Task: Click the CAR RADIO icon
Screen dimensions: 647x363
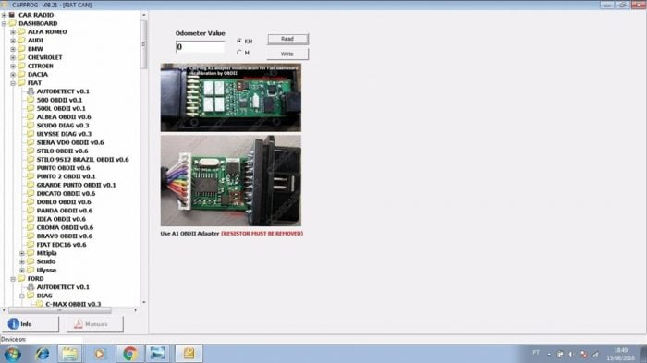Action: [12, 15]
